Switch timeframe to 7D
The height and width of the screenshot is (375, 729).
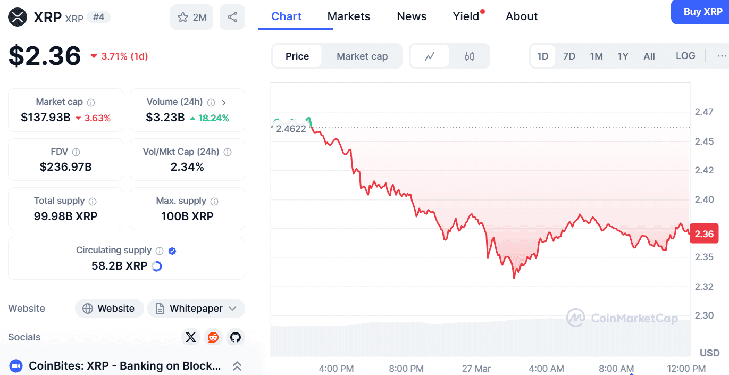click(569, 55)
